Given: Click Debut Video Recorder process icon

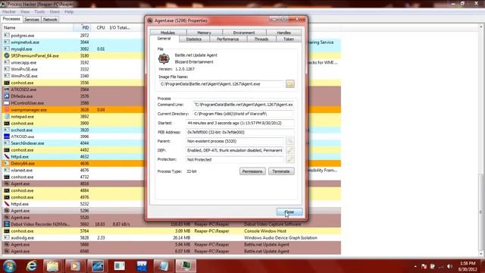Looking at the screenshot, I should pos(7,224).
